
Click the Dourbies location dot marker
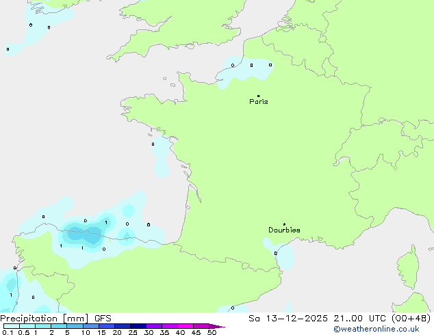point(284,224)
